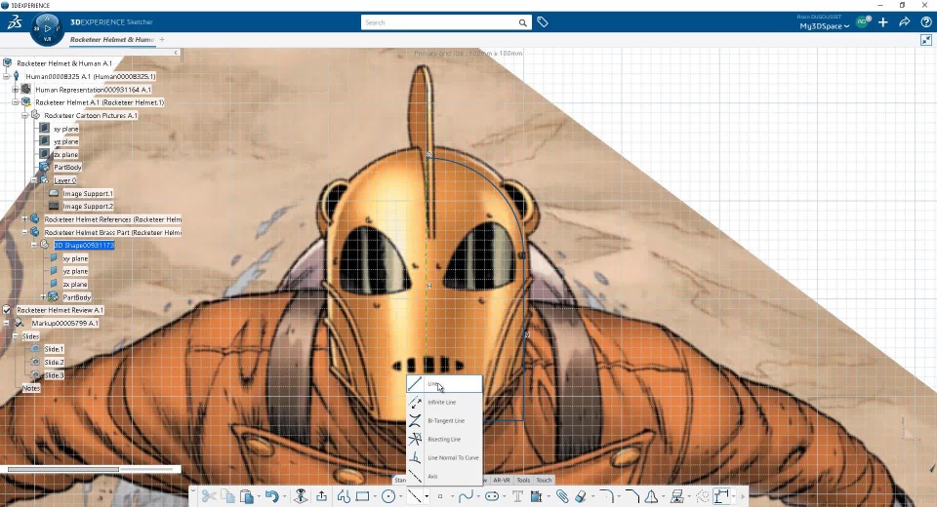The width and height of the screenshot is (937, 507).
Task: Select the Elongated Hole tool
Action: pyautogui.click(x=492, y=496)
